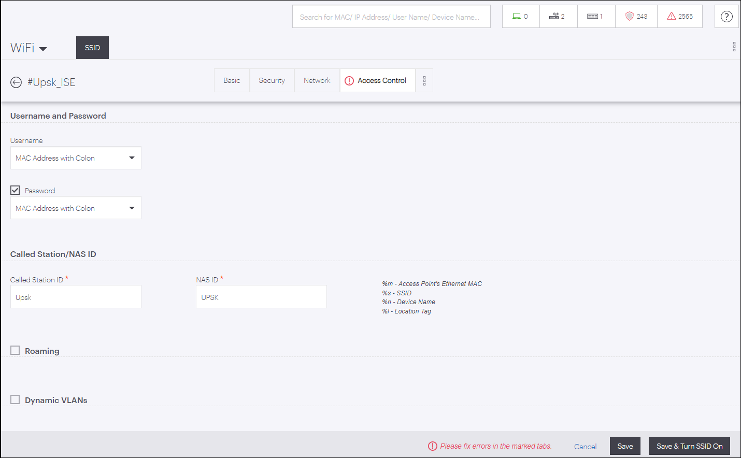Image resolution: width=741 pixels, height=458 pixels.
Task: Uncheck the Password checkbox
Action: tap(15, 190)
